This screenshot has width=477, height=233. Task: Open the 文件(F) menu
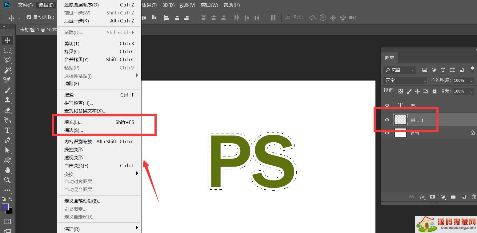point(25,5)
